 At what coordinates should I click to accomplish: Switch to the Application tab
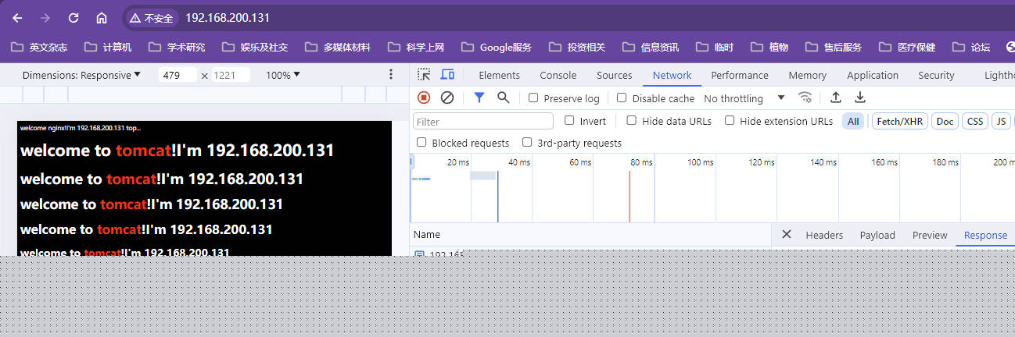point(872,75)
